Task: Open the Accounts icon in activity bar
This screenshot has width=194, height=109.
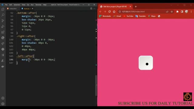Action: 3,98
